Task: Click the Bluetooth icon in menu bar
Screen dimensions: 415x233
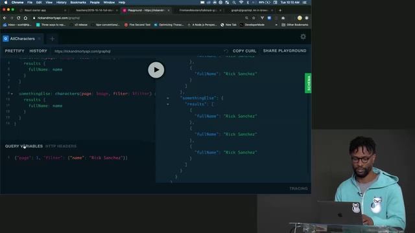Action: 248,3
